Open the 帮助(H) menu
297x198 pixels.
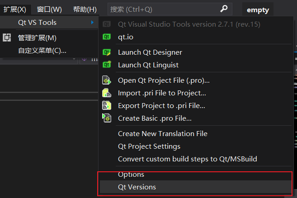(x=85, y=9)
